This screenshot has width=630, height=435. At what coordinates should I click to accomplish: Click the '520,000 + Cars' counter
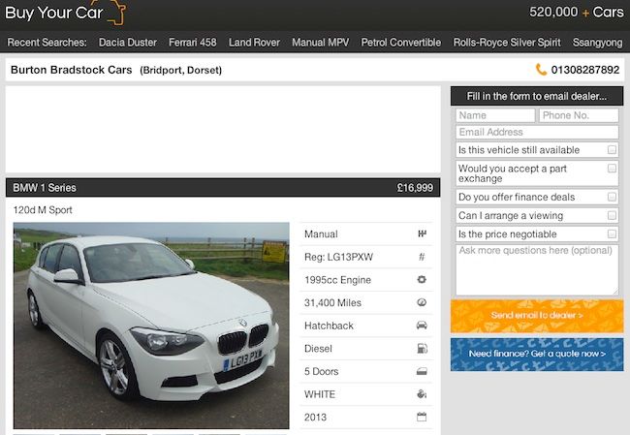pos(576,12)
